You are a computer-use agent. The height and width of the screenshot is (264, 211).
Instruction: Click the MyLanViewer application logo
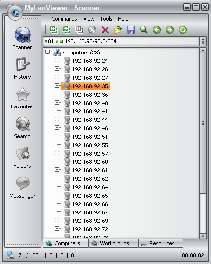tap(15, 12)
